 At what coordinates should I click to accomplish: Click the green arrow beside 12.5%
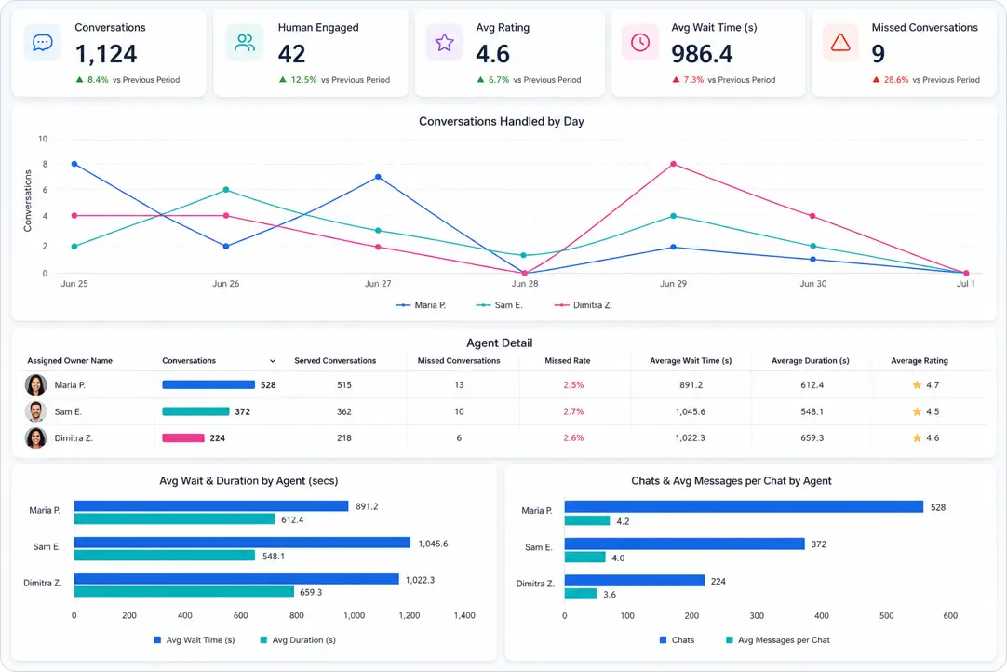click(283, 80)
